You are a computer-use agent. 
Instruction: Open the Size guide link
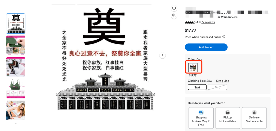coord(223,81)
